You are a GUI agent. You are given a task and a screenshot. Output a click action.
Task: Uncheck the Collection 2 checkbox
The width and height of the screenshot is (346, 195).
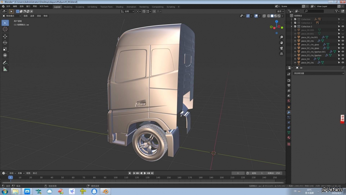coord(295,23)
